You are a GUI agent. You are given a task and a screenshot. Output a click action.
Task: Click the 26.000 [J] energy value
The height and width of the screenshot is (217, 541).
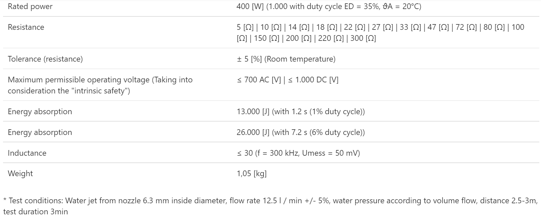pyautogui.click(x=253, y=132)
